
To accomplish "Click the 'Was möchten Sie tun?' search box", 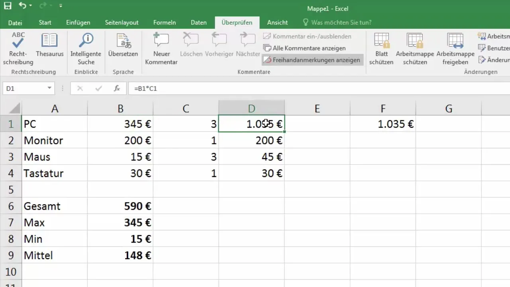I will 337,23.
